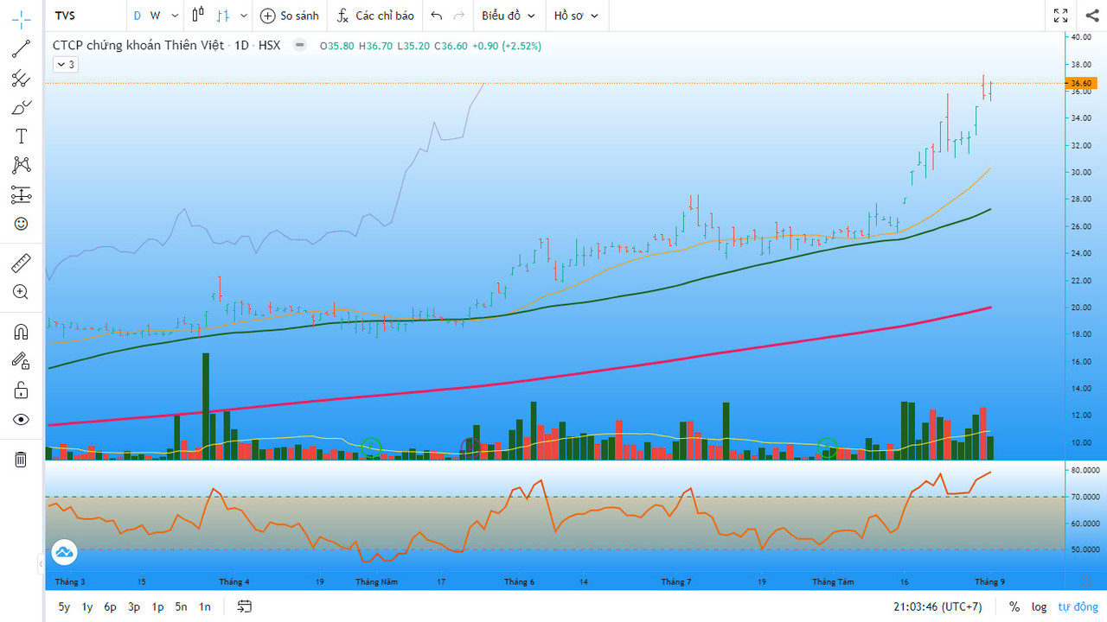Set range to 1p

[x=157, y=606]
